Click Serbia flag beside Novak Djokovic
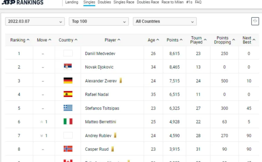Viewport: 262px width, 162px height. [x=68, y=67]
